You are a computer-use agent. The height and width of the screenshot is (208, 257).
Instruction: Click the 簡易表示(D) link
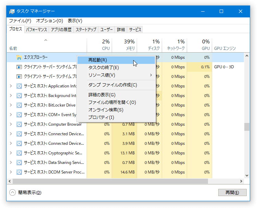[x=30, y=193]
